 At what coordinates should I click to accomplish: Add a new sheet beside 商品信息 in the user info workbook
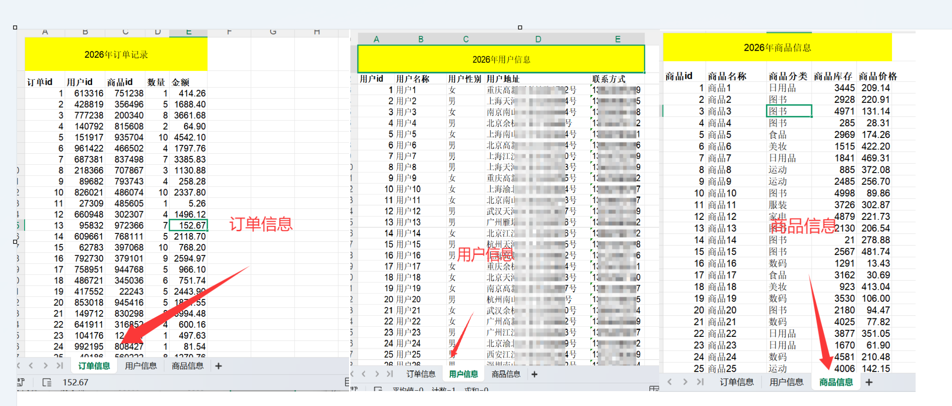(534, 374)
